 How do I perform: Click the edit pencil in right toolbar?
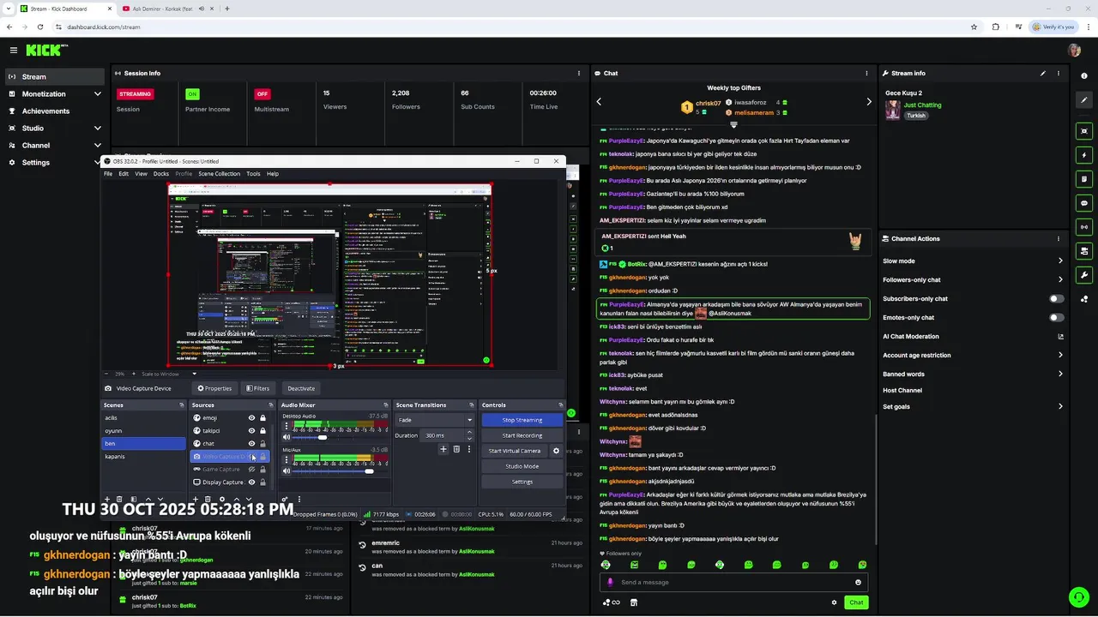click(x=1084, y=100)
